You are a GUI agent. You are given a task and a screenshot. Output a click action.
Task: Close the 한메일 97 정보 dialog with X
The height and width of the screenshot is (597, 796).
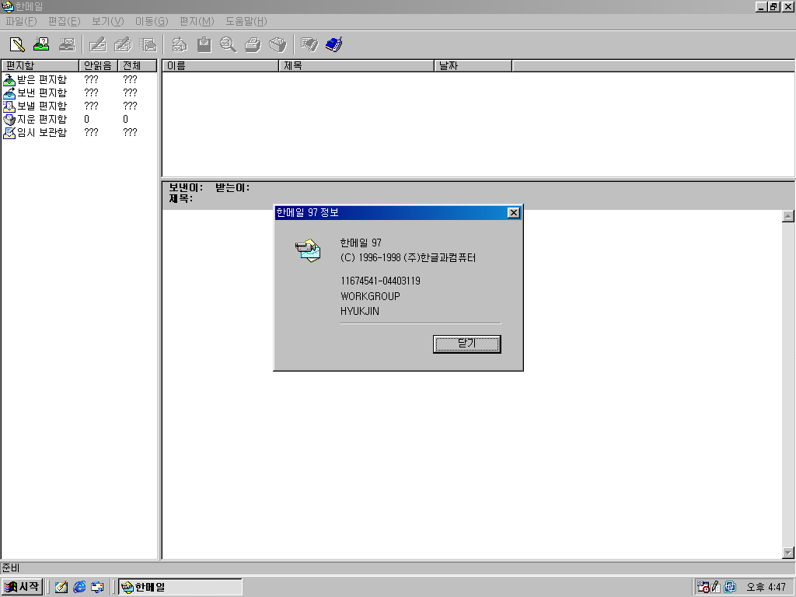pyautogui.click(x=514, y=213)
